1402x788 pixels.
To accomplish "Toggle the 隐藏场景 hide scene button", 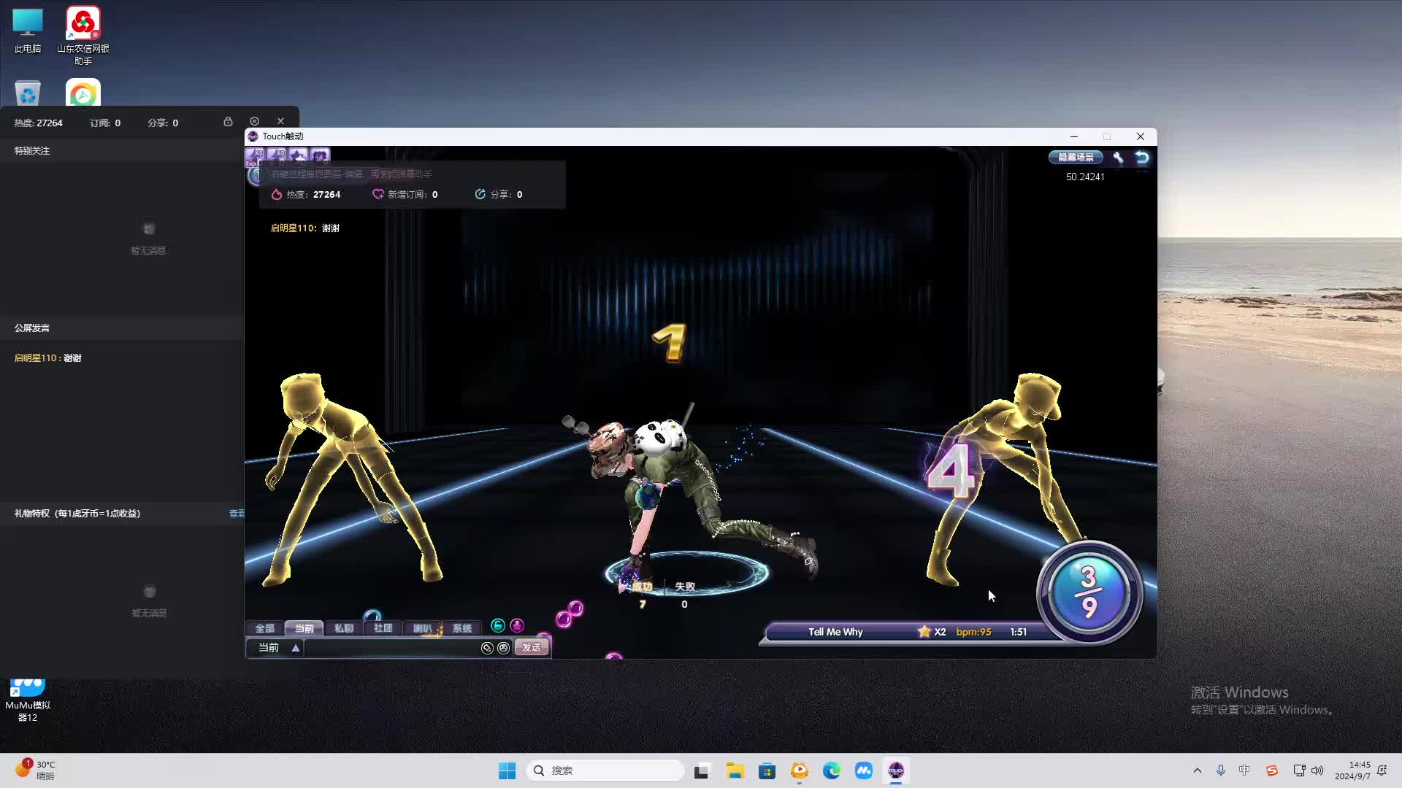I will (x=1076, y=158).
